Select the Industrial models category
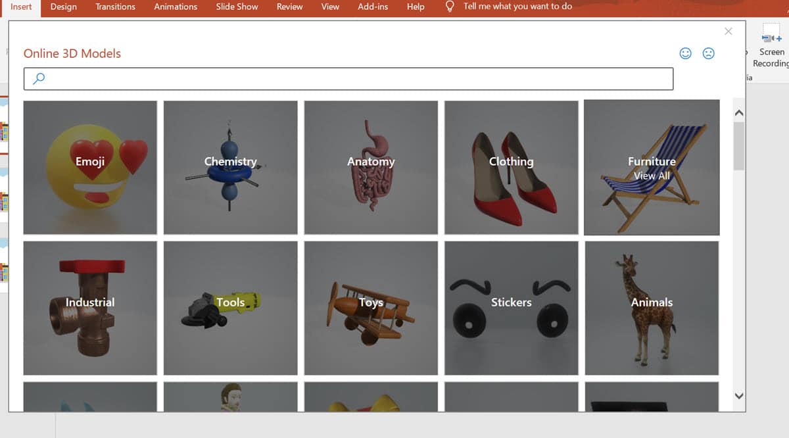 pos(89,307)
